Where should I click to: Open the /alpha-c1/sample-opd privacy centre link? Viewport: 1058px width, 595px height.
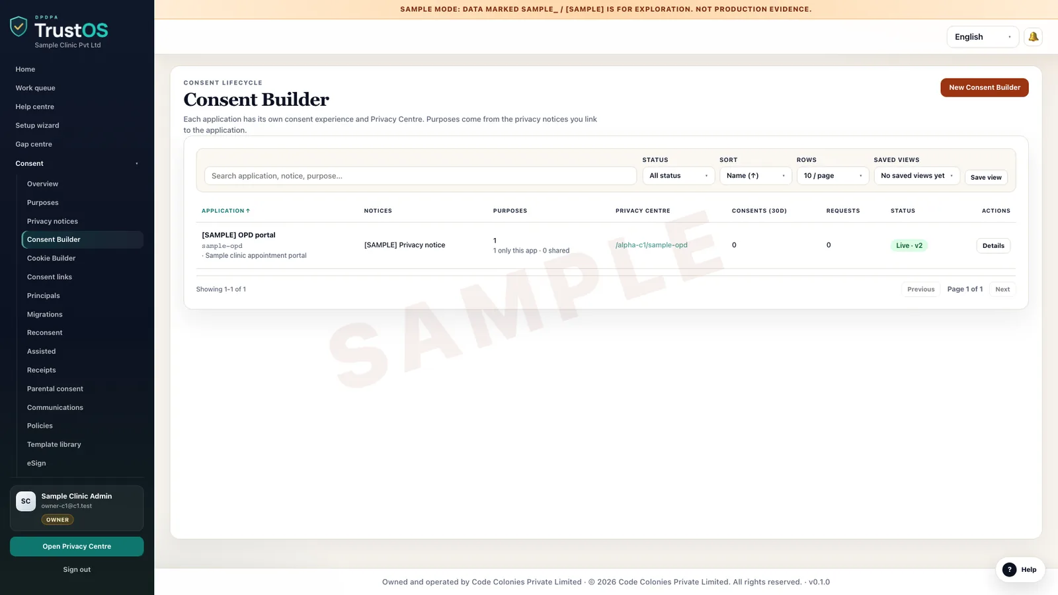[x=651, y=245]
